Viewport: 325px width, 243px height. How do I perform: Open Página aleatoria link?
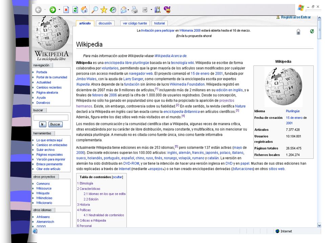(x=47, y=92)
